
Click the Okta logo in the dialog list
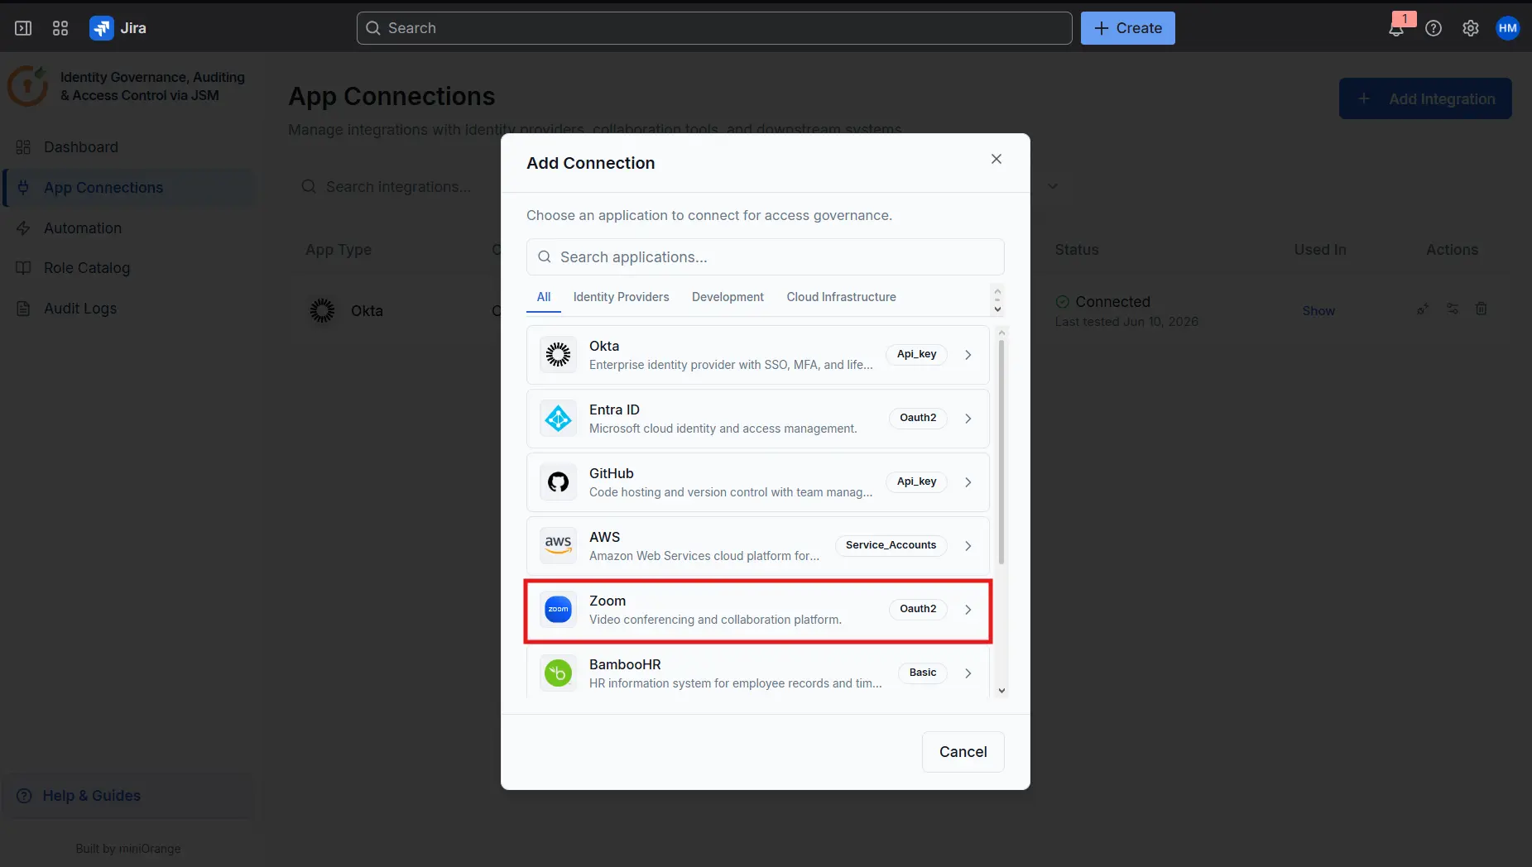(559, 355)
